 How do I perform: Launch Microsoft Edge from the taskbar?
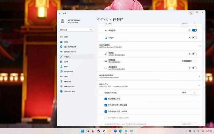pyautogui.click(x=121, y=131)
